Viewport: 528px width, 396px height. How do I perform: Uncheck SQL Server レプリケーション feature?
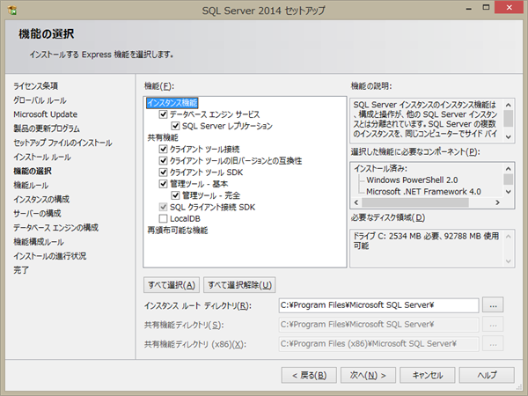tap(175, 126)
